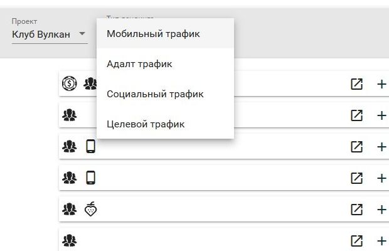Screen dimensions: 389x251
Task: Click the Клуб Вулкан project field
Action: tap(50, 35)
